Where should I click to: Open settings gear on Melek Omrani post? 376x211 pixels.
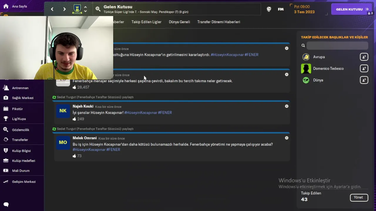[287, 138]
